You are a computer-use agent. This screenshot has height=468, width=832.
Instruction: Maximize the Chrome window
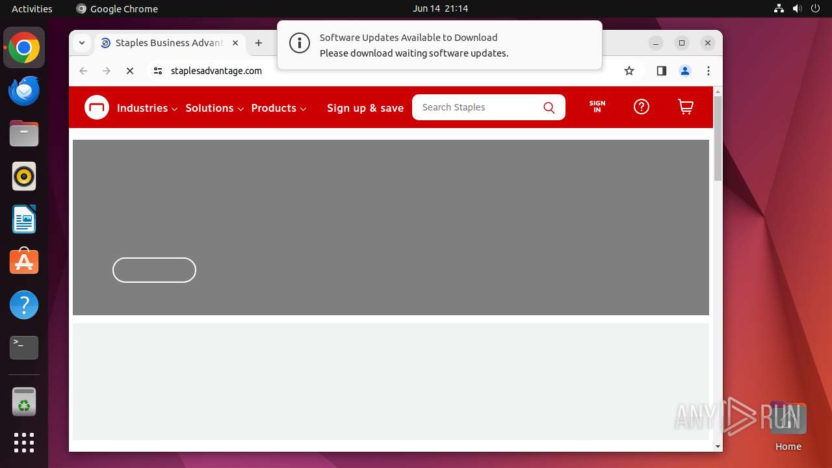point(682,43)
